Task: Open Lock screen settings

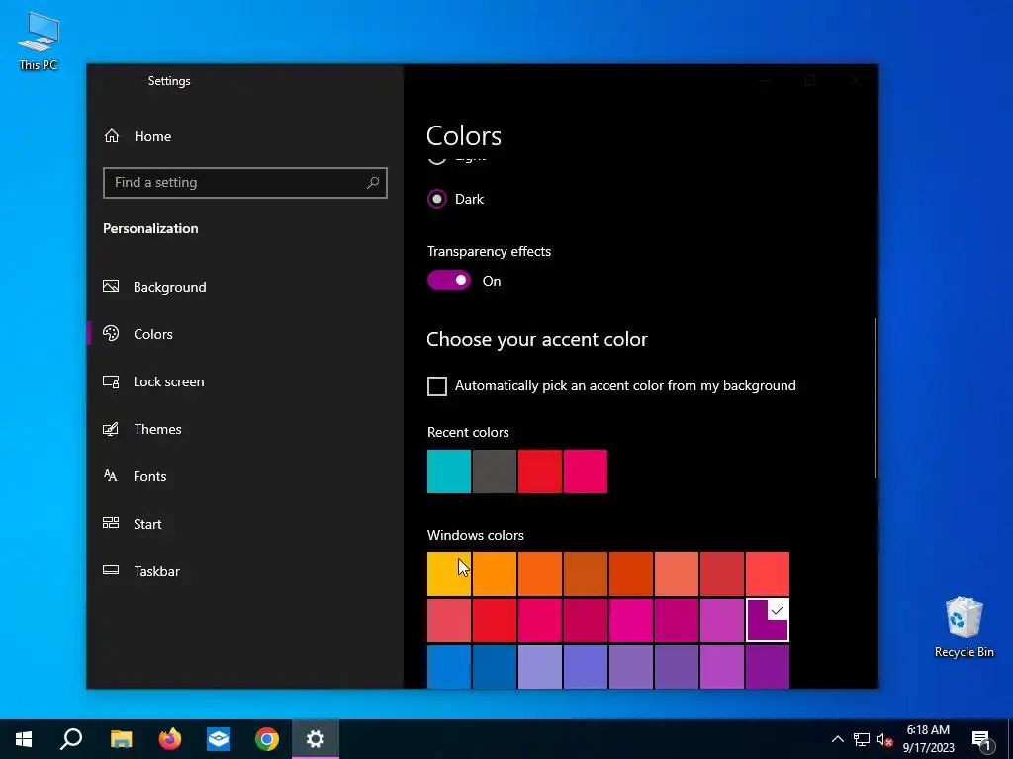Action: point(168,381)
